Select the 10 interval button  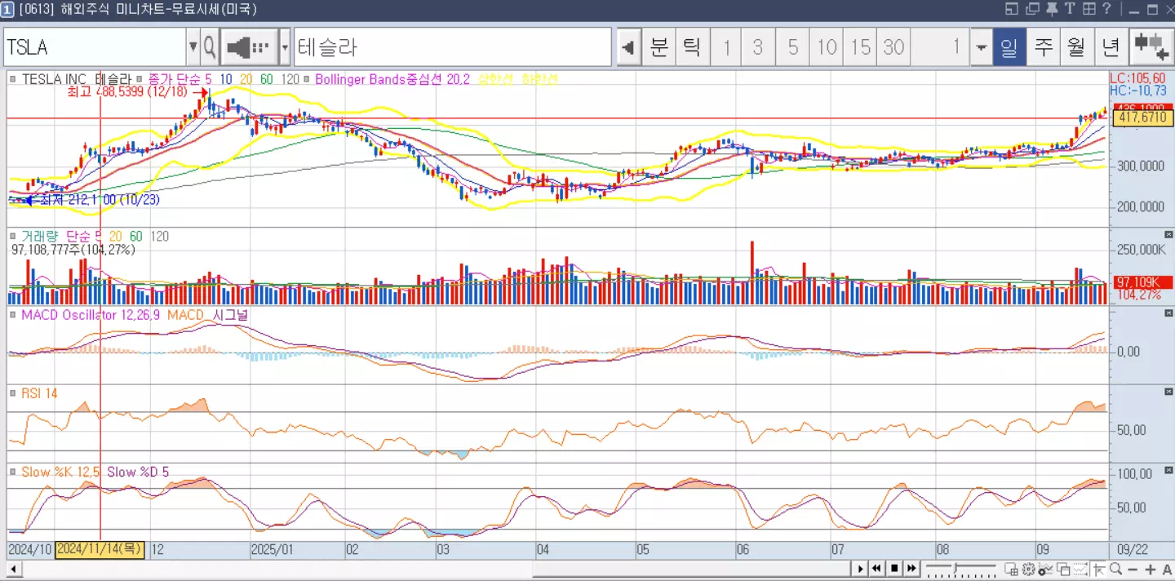[827, 47]
